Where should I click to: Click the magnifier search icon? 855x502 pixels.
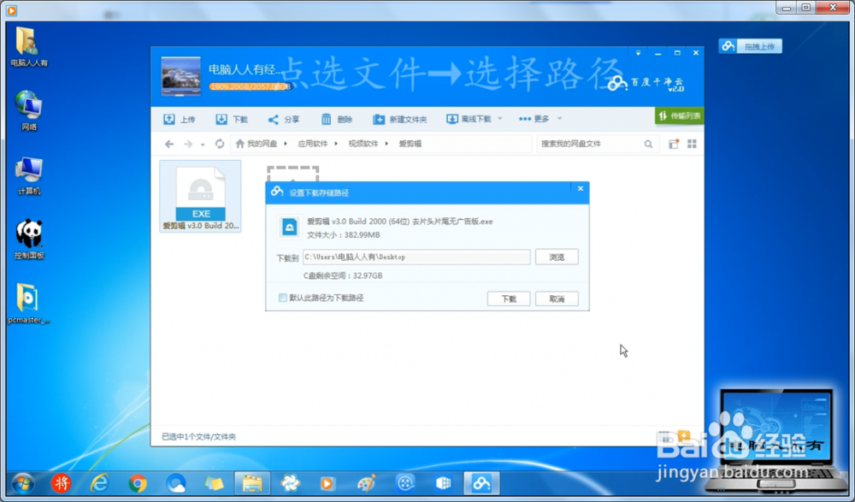click(x=648, y=144)
